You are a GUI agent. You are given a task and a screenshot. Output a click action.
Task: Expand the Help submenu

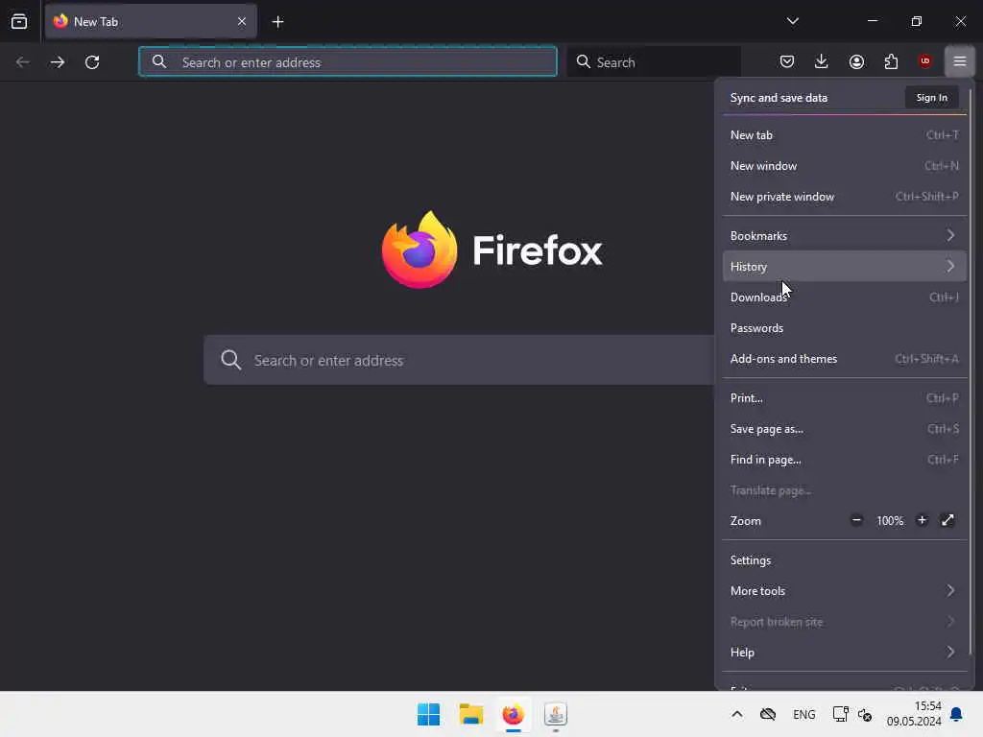pyautogui.click(x=845, y=653)
